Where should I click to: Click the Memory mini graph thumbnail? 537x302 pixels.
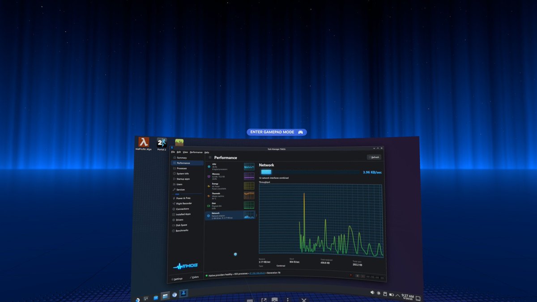coord(249,176)
